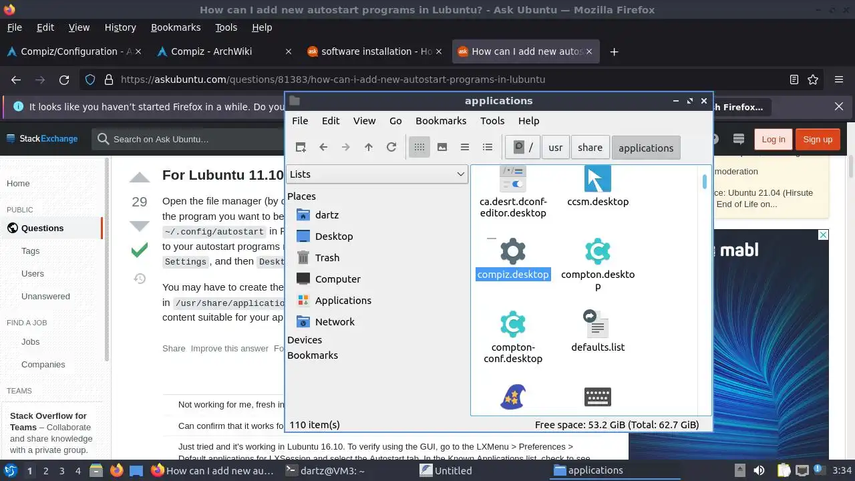Open Firefox History menu
This screenshot has height=481, width=855.
coord(120,27)
